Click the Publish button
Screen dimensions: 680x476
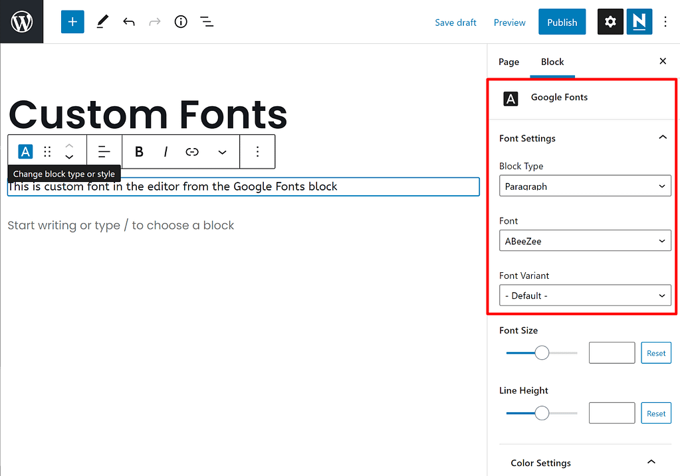[x=562, y=21]
